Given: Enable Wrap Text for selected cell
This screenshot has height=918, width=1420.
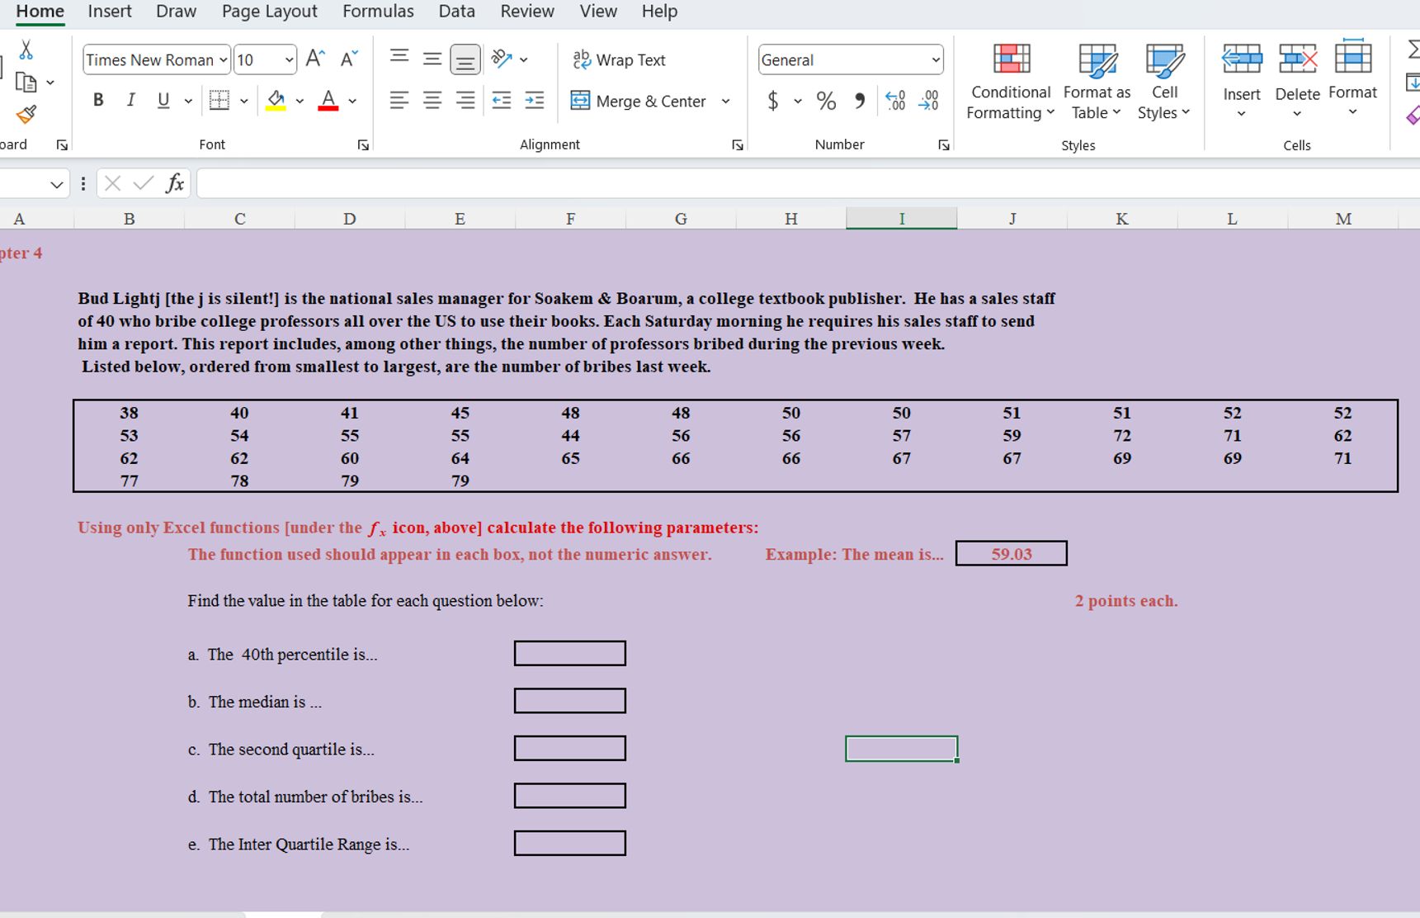Looking at the screenshot, I should (618, 59).
